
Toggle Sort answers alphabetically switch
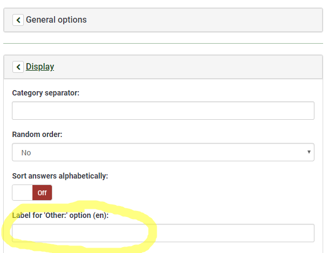(x=32, y=193)
